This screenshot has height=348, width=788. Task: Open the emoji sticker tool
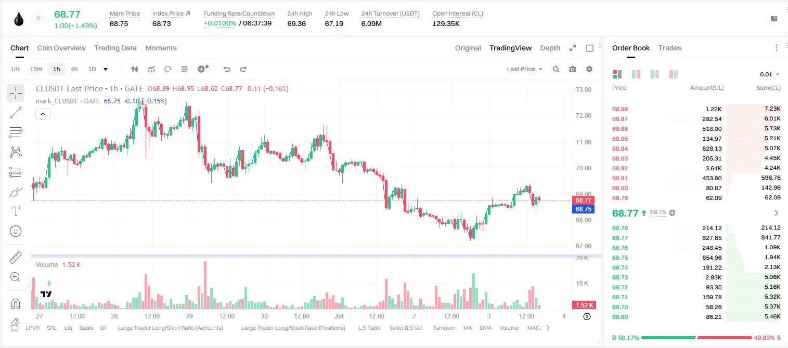(16, 231)
